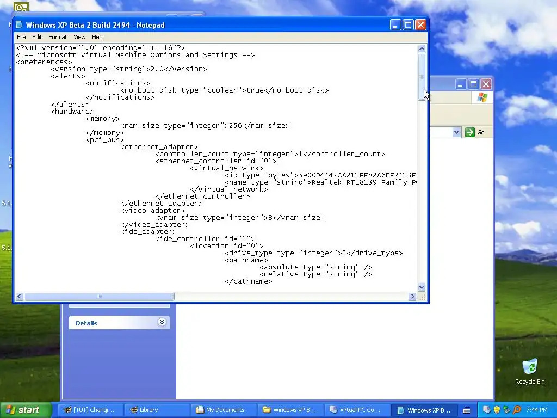Minimize the Notepad window
Screen dimensions: 557x418
395,25
